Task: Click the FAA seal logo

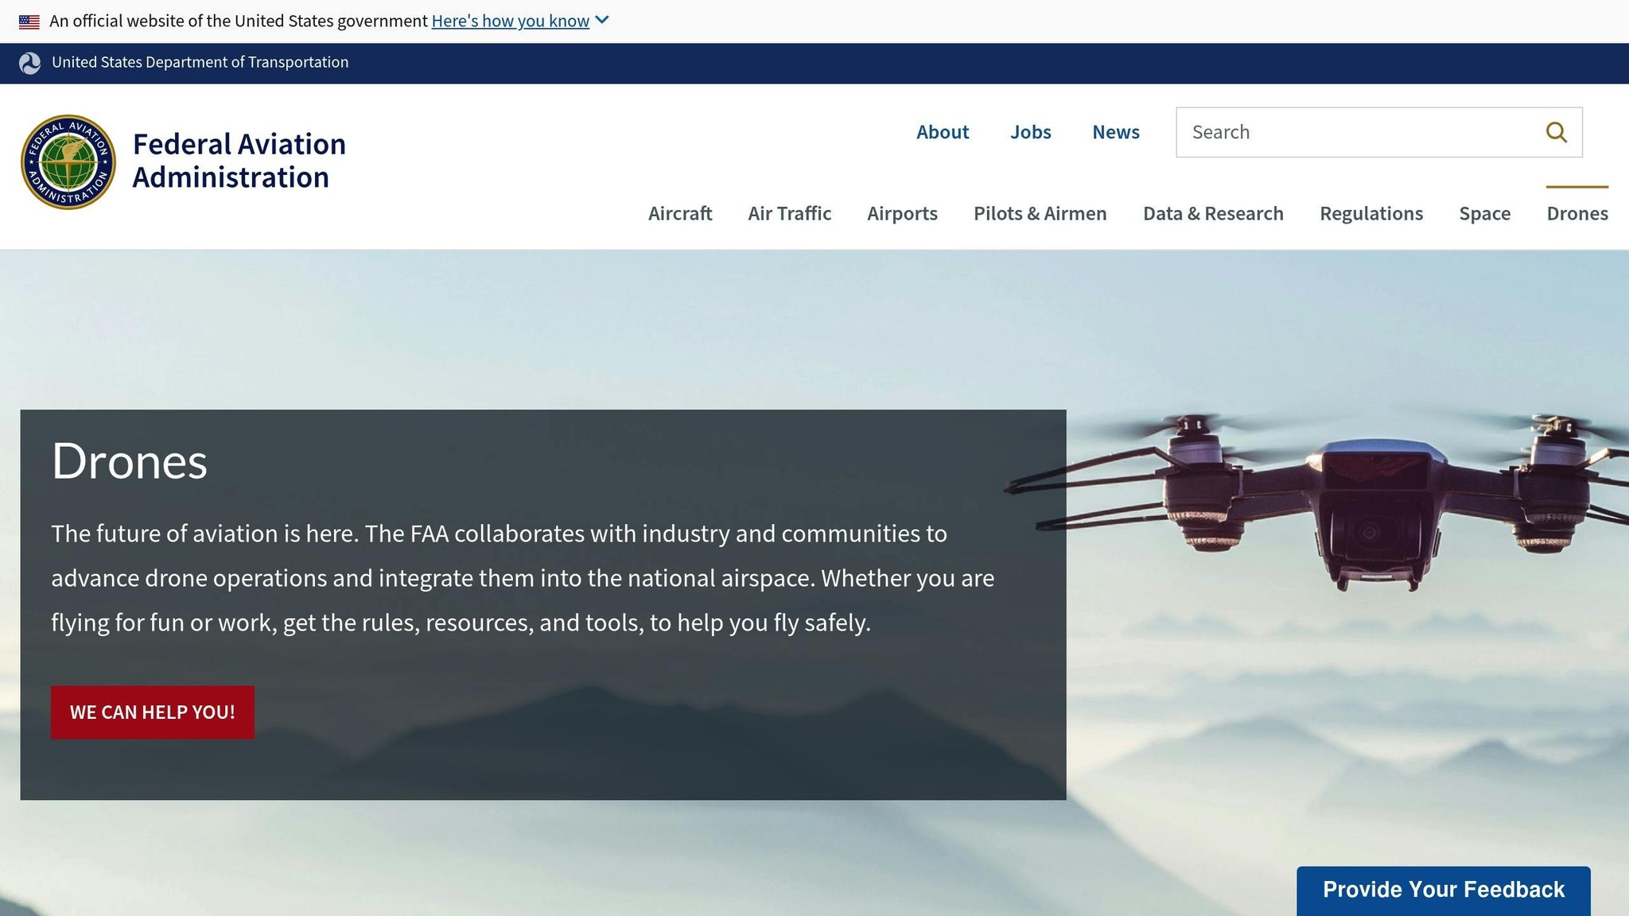Action: click(x=68, y=162)
